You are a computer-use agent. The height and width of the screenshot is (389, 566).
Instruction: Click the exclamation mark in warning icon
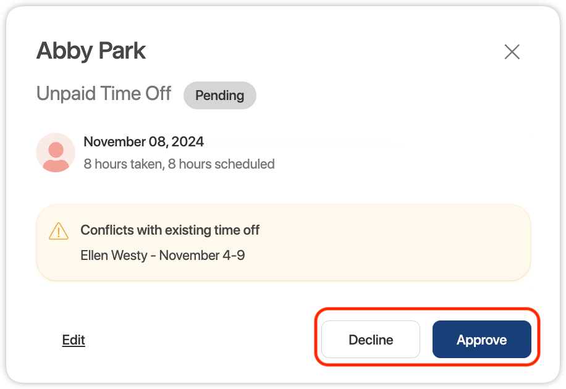[59, 232]
